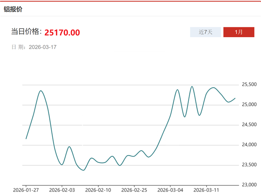The height and width of the screenshot is (193, 261).
Task: Click the 2026-03-11 x-axis label
Action: coord(206,190)
